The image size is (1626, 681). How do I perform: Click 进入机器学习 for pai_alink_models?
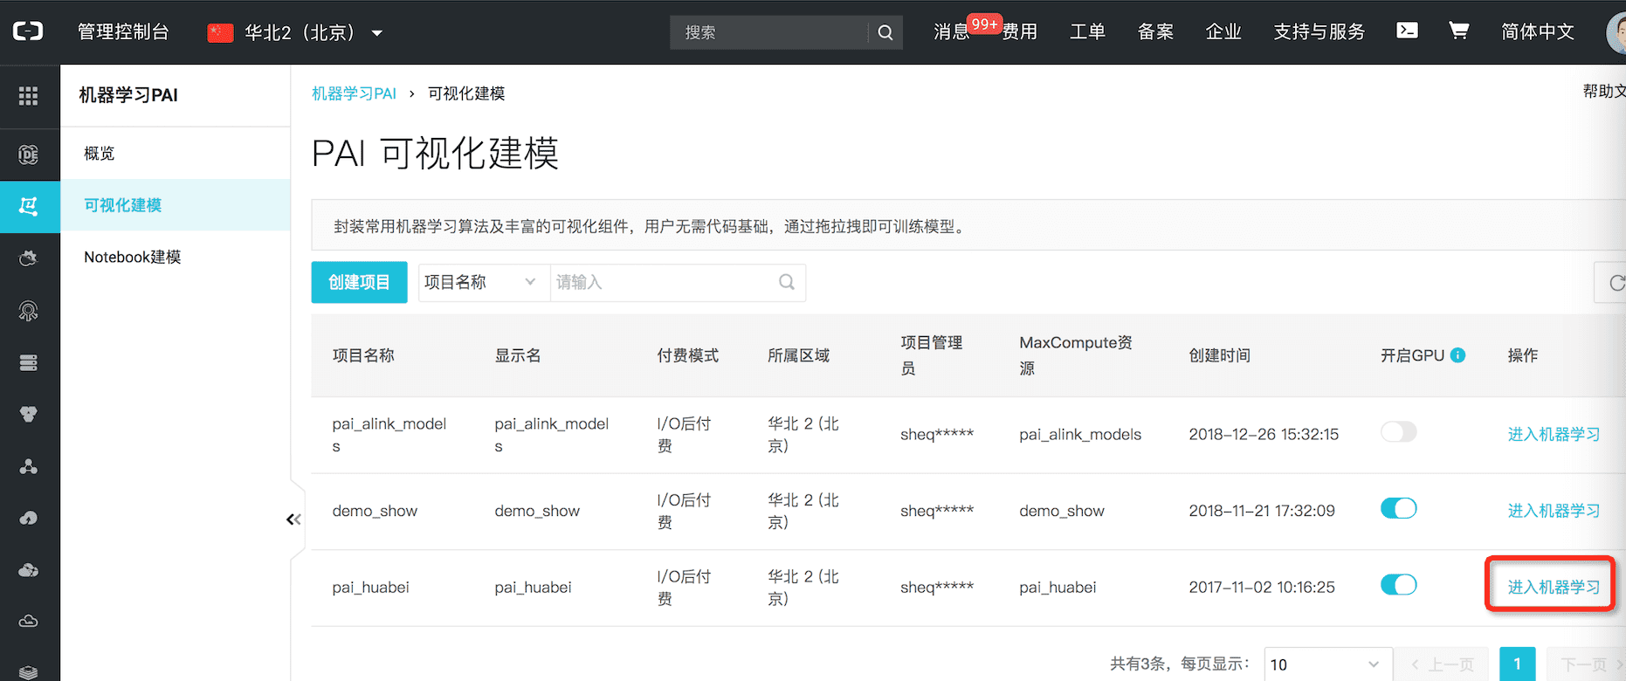coord(1554,434)
